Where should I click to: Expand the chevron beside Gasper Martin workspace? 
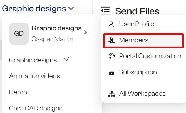click(x=85, y=32)
